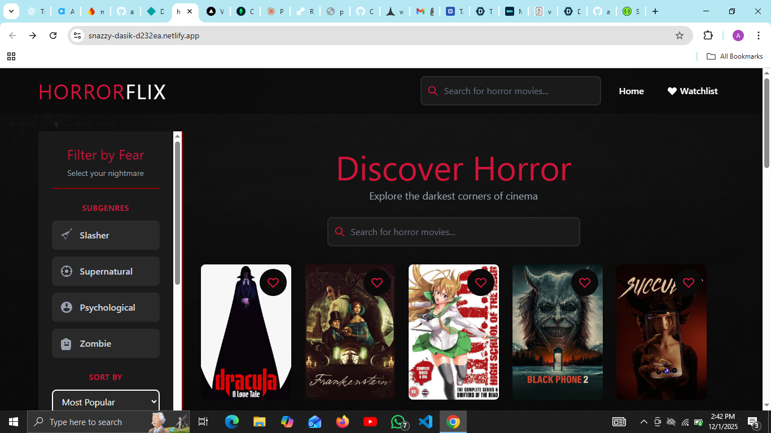Click the Windows taskbar search box
The width and height of the screenshot is (771, 433).
pyautogui.click(x=108, y=422)
